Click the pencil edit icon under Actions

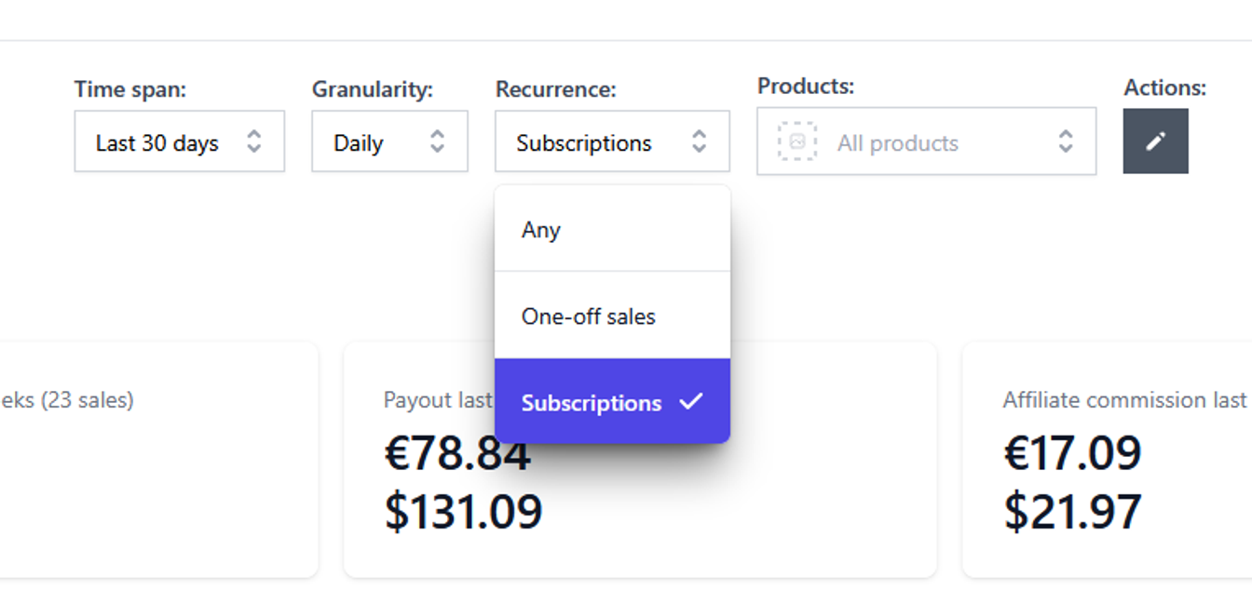(x=1155, y=141)
